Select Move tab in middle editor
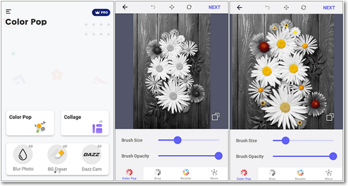Viewport: 348px width, 186px height. pyautogui.click(x=214, y=174)
